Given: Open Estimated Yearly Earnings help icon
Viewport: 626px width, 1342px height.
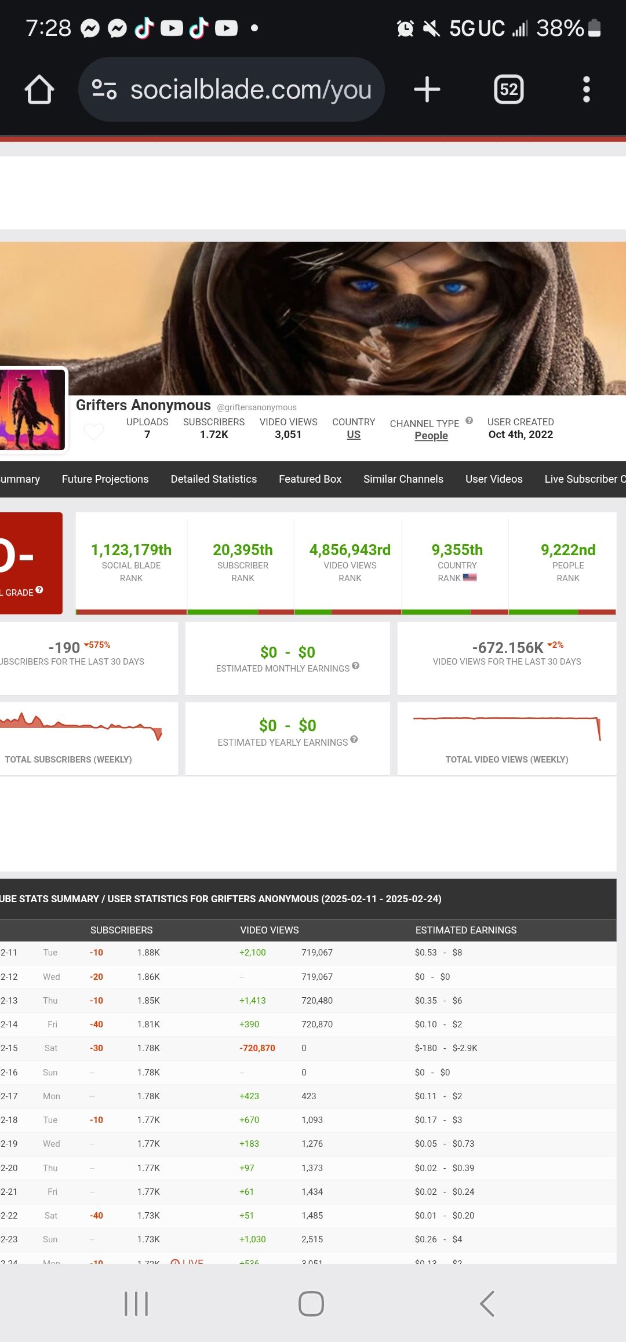Looking at the screenshot, I should click(354, 739).
